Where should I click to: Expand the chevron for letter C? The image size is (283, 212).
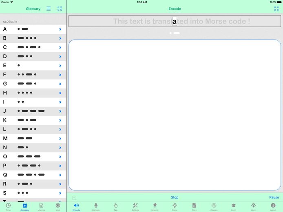pos(60,47)
